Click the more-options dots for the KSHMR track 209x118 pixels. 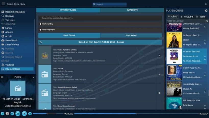coord(205,40)
